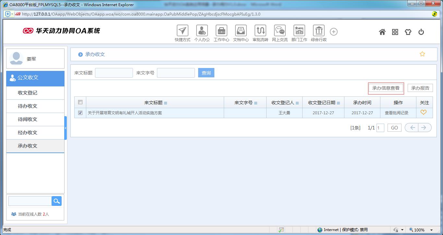Viewport: 443px width, 235px height.
Task: Open the 收文登记日期 column sort menu
Action: tap(339, 102)
